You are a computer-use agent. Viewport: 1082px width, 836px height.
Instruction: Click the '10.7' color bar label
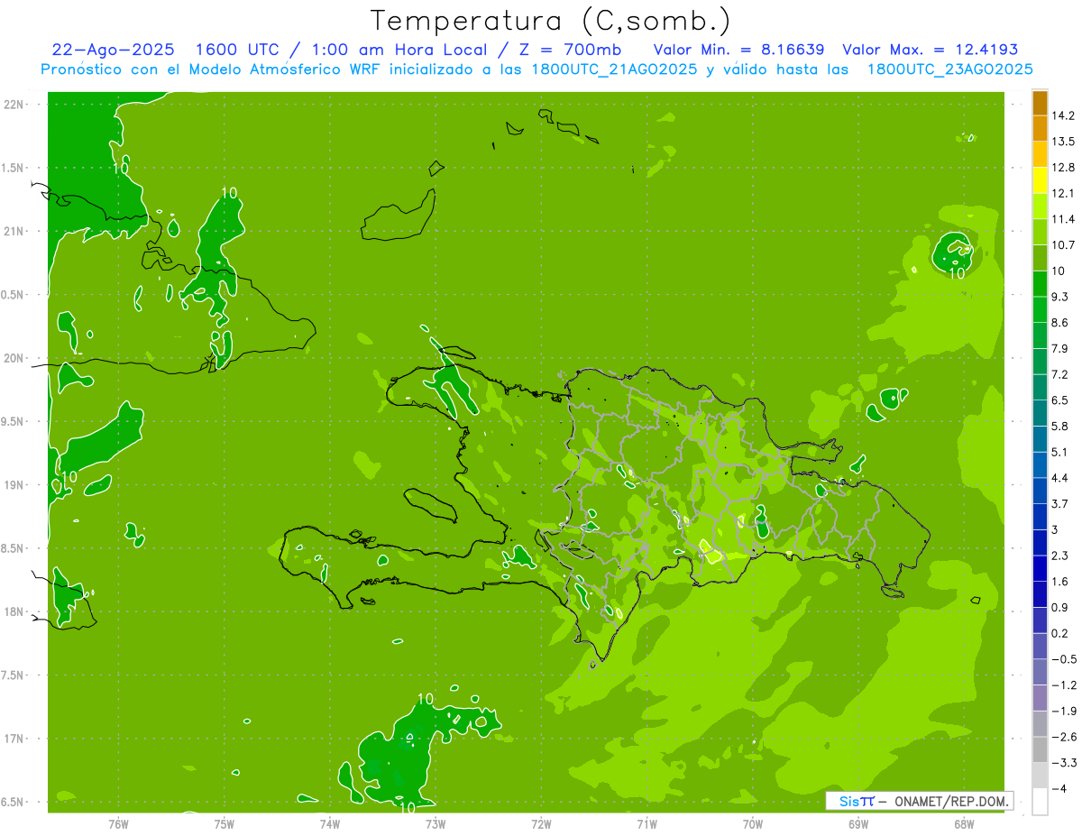[1063, 245]
